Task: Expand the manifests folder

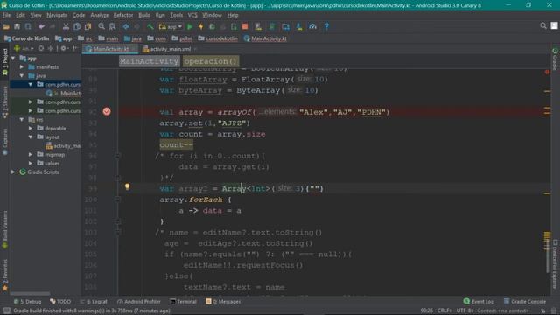Action: point(22,66)
